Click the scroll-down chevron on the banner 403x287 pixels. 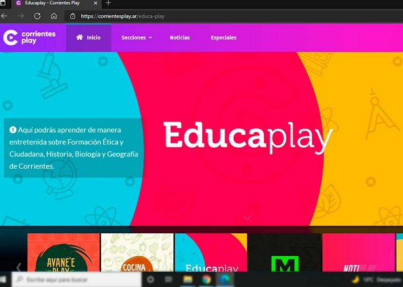pos(247,218)
